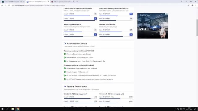The width and height of the screenshot is (198, 111).
Task: Open File Explorer from the taskbar
Action: (x=13, y=109)
